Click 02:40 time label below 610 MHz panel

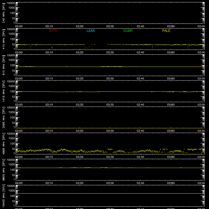pyautogui.click(x=140, y=79)
